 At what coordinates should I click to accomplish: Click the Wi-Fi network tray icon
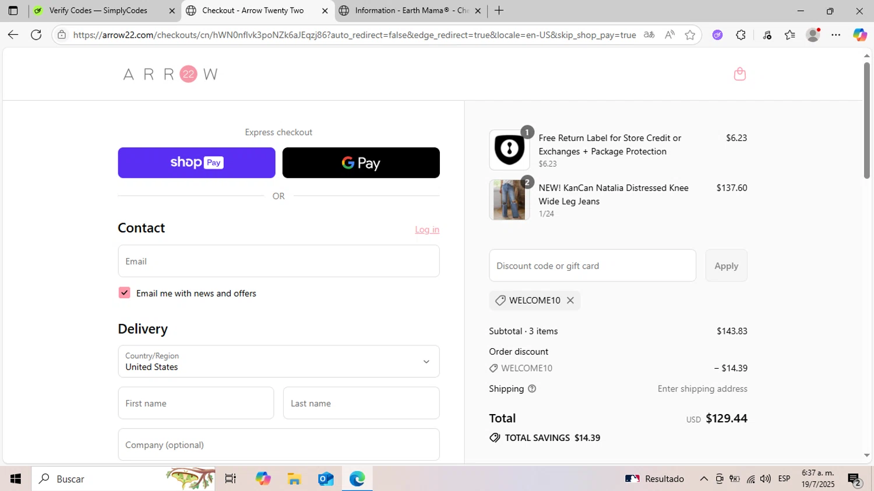750,479
